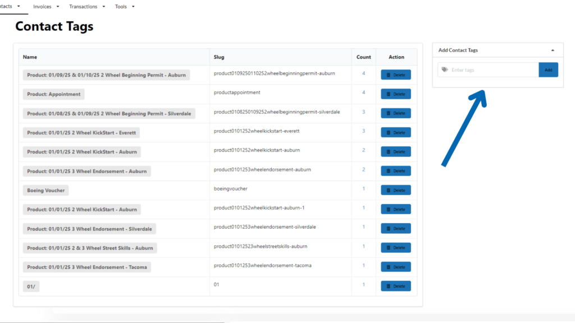The width and height of the screenshot is (575, 323).
Task: Delete the 3 Wheel Endorsement - Tacoma tag
Action: tap(396, 267)
